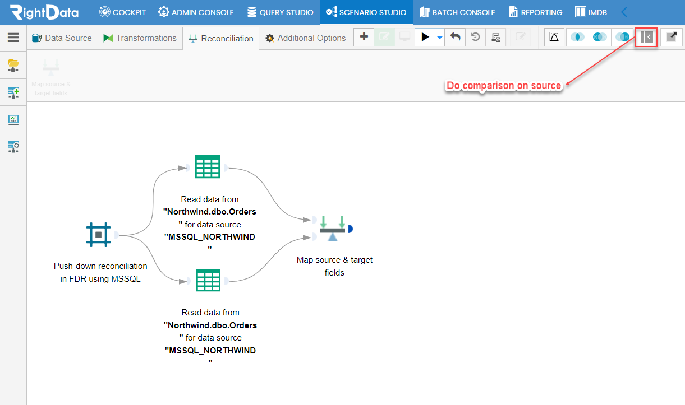Select the Map source & target balance node

[333, 229]
